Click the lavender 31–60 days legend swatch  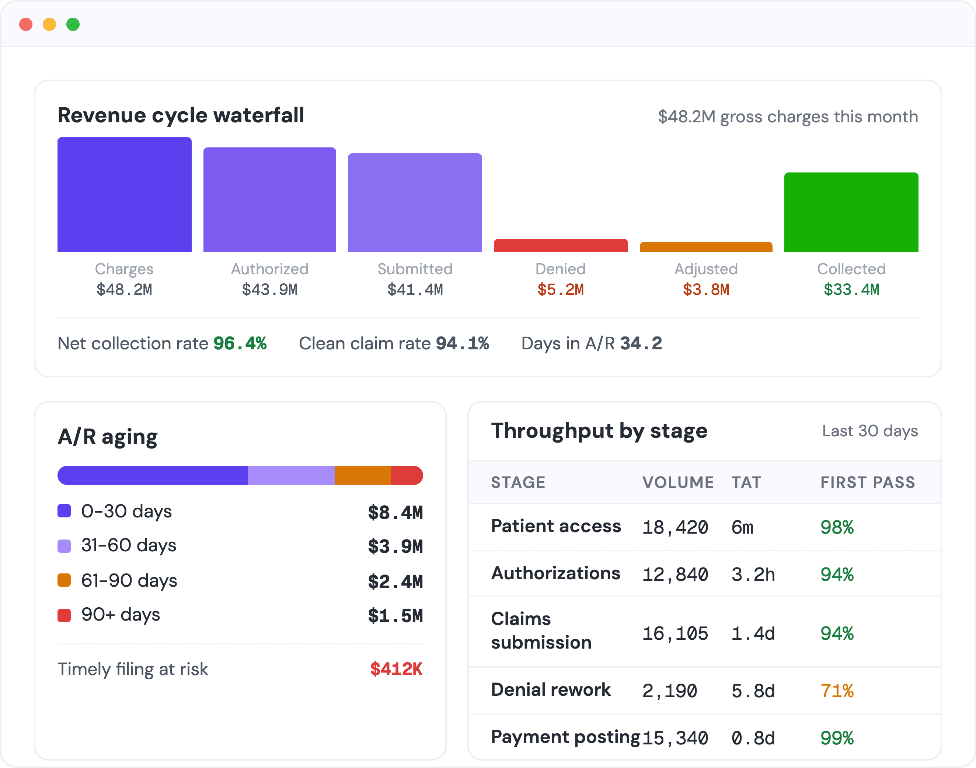tap(64, 546)
